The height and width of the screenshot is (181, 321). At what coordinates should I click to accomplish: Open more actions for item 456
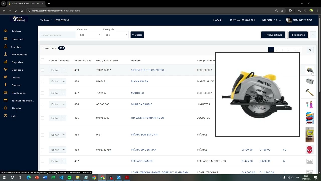(x=64, y=104)
